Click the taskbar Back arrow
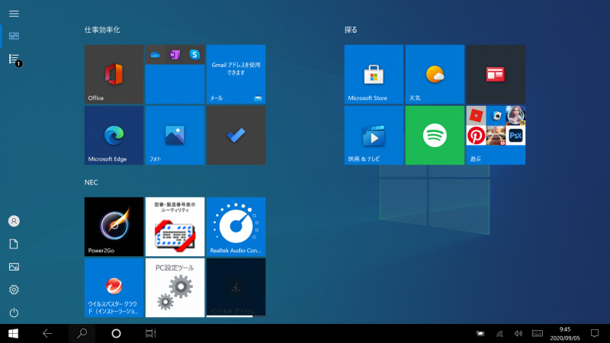The image size is (610, 343). pyautogui.click(x=47, y=333)
